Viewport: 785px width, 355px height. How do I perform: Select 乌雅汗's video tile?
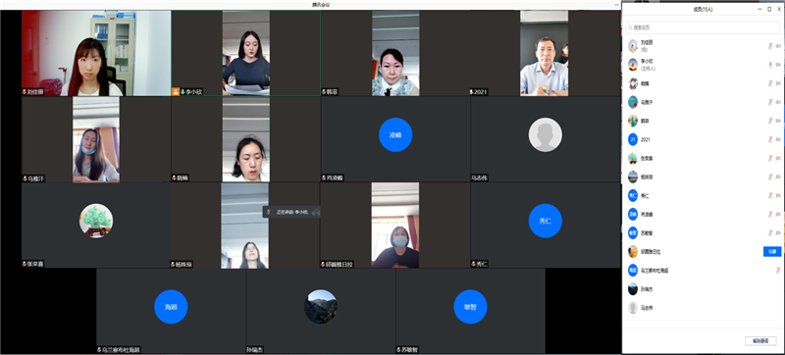tap(96, 139)
